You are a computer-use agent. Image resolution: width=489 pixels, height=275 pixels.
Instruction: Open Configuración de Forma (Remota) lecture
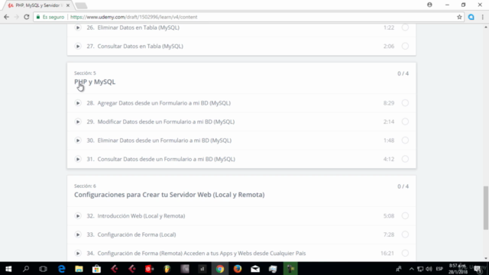(x=202, y=254)
